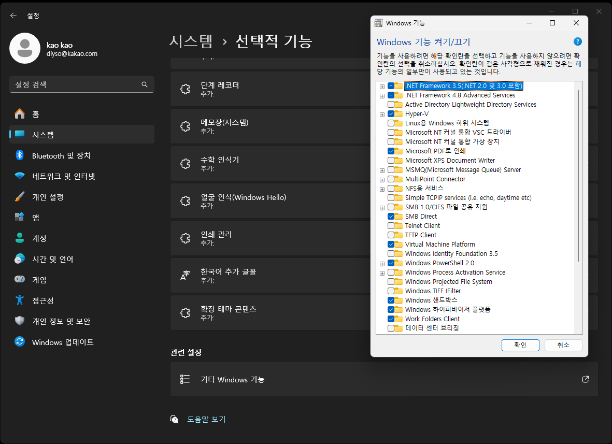Expand the Windows PowerShell 2.0 tree node
Image resolution: width=612 pixels, height=444 pixels.
pos(382,263)
